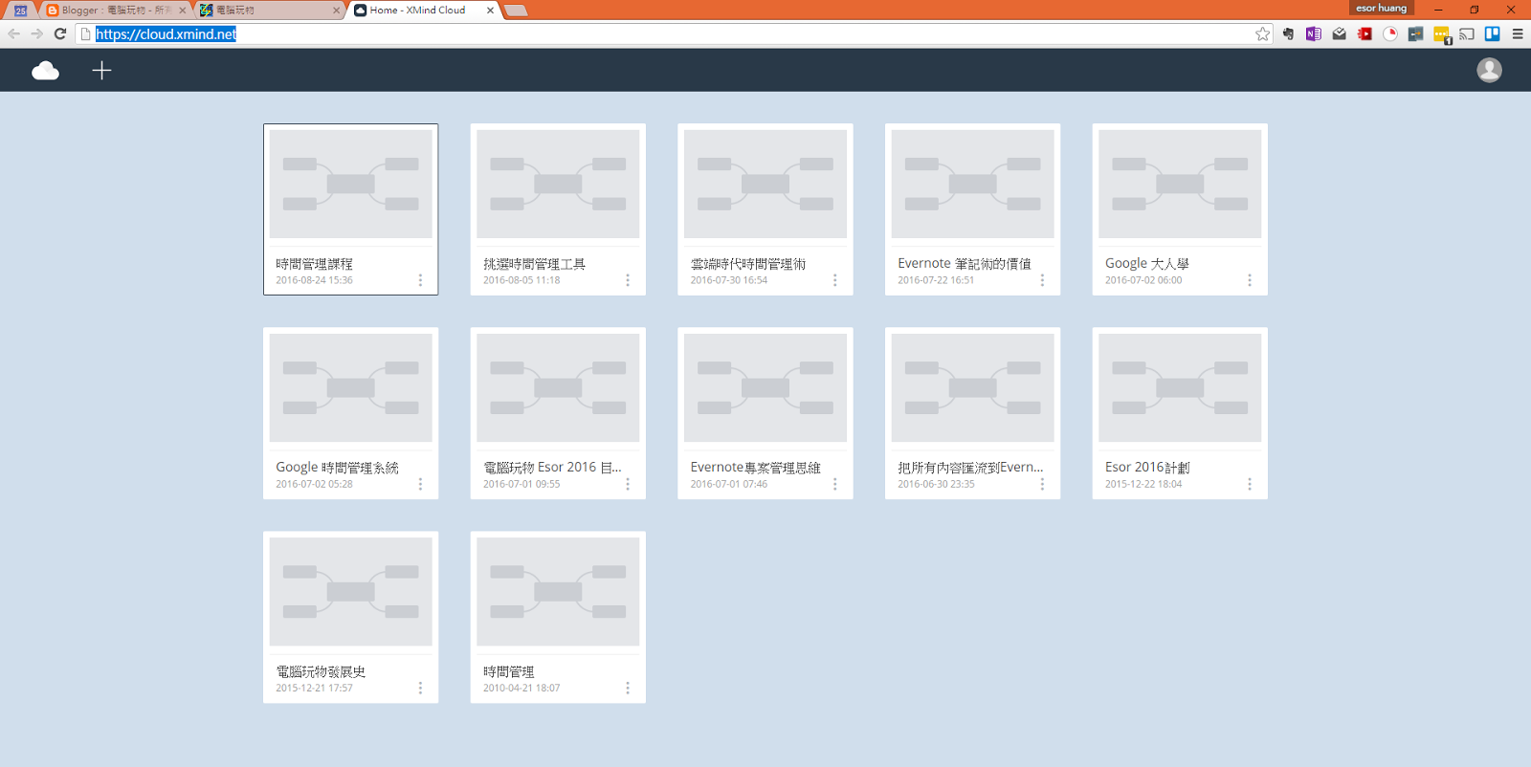Open options menu for 把所有內容匯流到Evern
This screenshot has height=767, width=1531.
coord(1042,484)
